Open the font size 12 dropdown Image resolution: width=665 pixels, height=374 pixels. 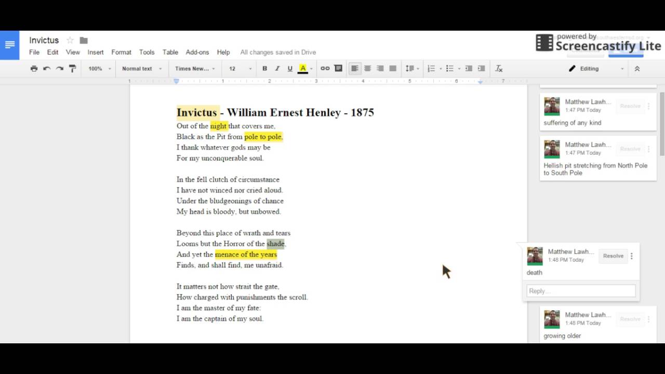pos(241,69)
